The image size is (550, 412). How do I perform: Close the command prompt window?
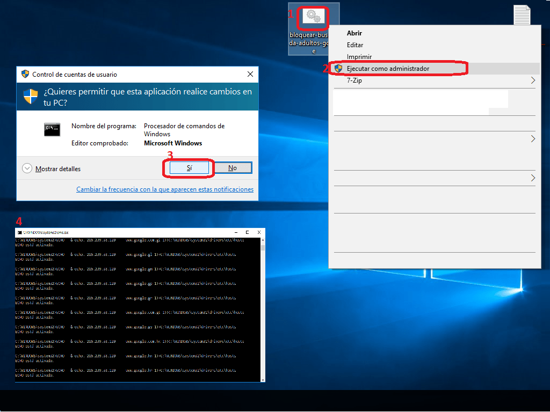pyautogui.click(x=260, y=233)
